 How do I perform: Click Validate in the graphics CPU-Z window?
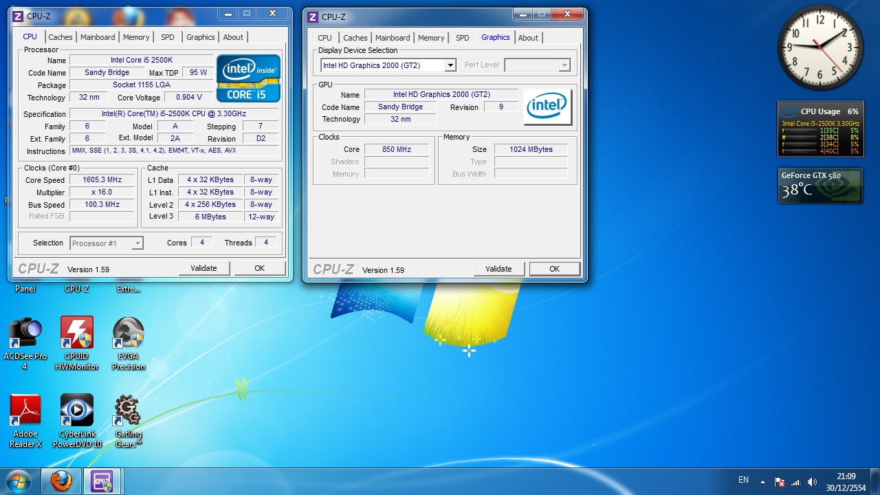[x=498, y=269]
